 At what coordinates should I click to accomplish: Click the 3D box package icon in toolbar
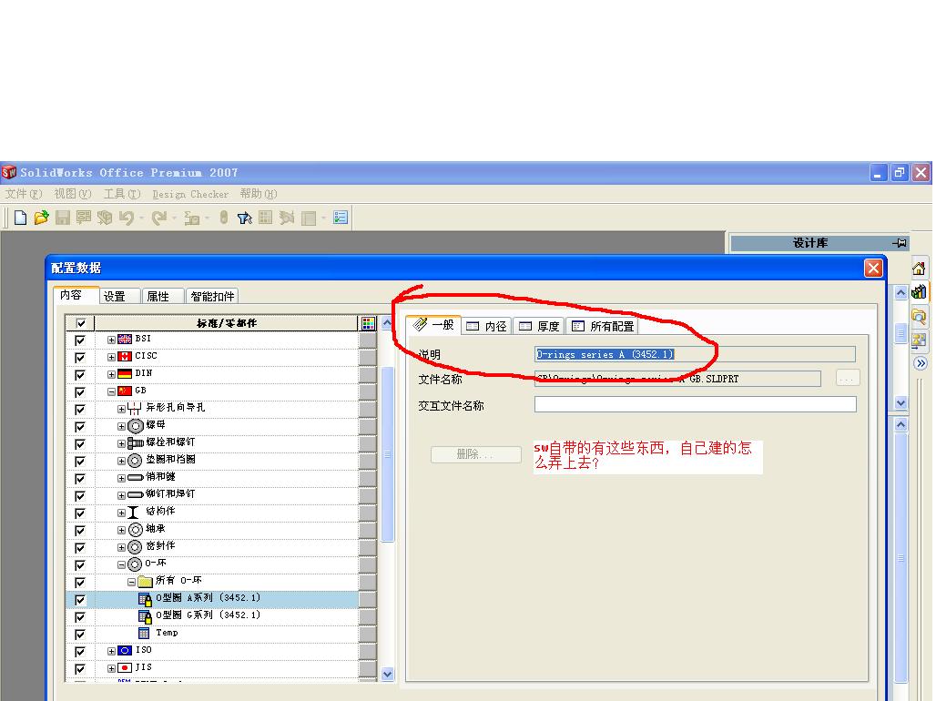coord(105,218)
